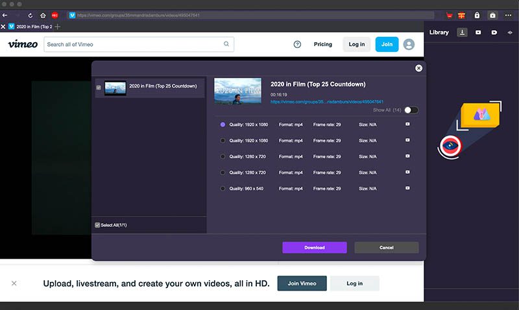Open the Library video section icon

point(478,32)
